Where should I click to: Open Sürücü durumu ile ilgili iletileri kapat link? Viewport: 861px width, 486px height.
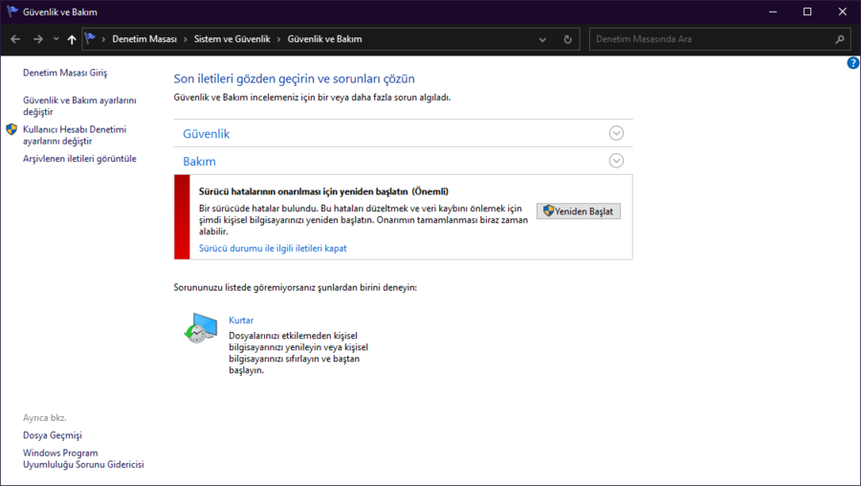point(273,248)
